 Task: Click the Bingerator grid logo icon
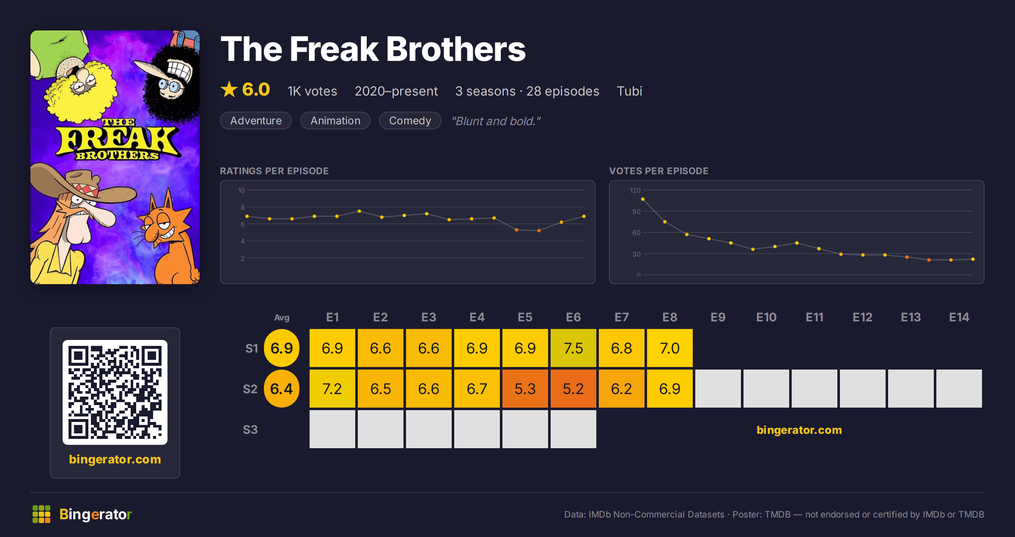41,514
